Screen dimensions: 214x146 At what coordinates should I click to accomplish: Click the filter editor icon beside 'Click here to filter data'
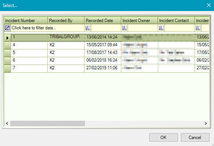tap(7, 28)
